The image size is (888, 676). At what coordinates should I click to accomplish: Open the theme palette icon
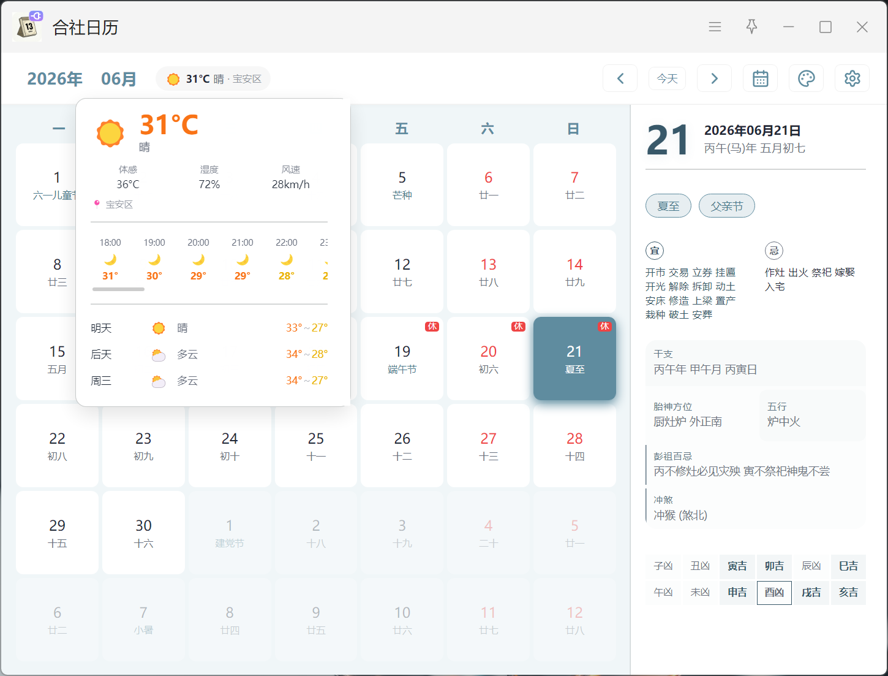coord(807,78)
